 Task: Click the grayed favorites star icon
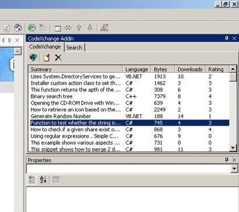[43, 28]
